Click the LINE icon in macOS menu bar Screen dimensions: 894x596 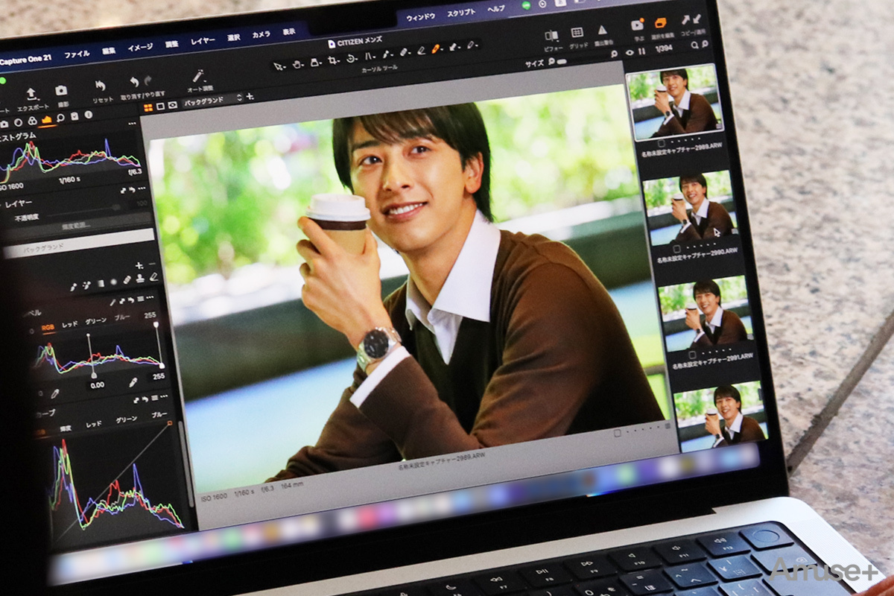coord(527,7)
